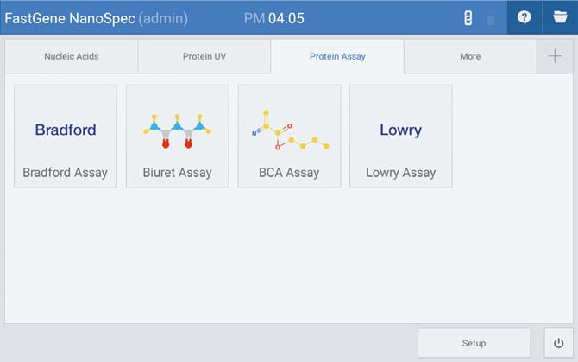Open the Lowry Assay tile
The image size is (578, 362).
(x=400, y=136)
